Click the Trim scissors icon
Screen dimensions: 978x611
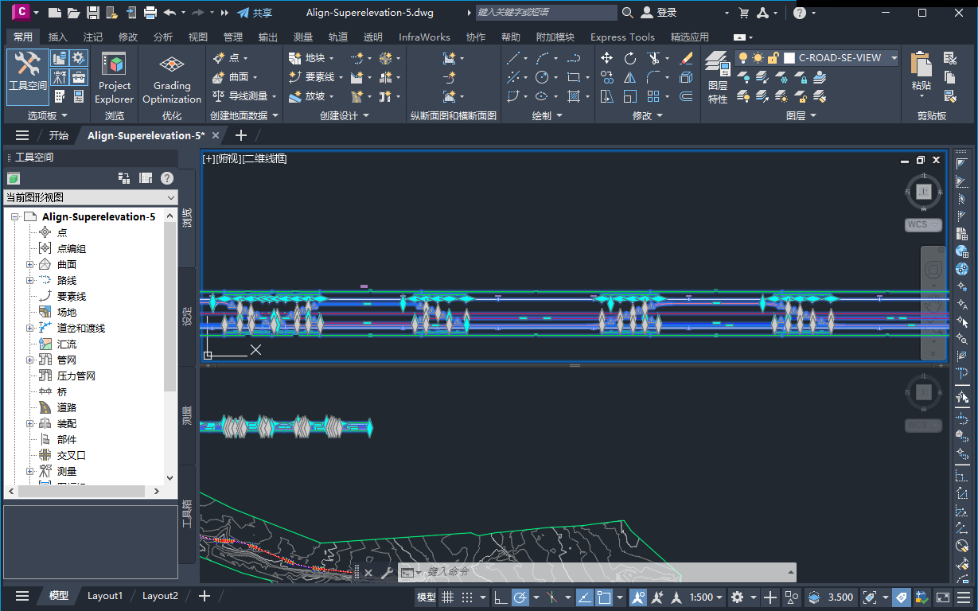click(x=653, y=58)
